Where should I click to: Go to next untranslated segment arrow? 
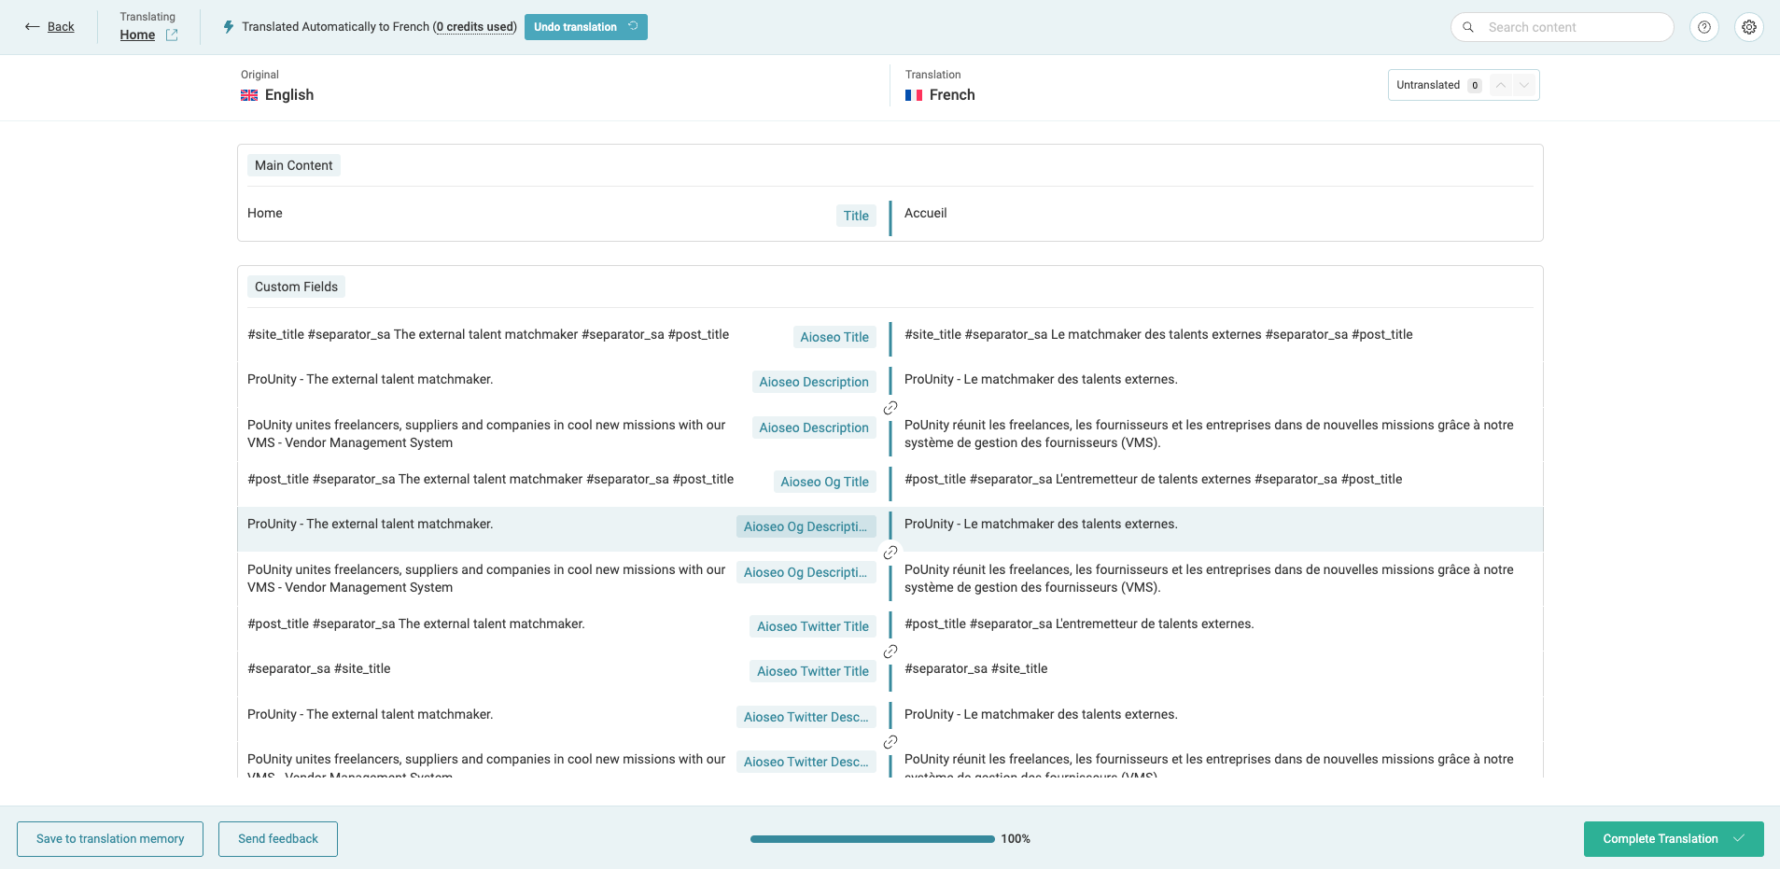tap(1524, 85)
